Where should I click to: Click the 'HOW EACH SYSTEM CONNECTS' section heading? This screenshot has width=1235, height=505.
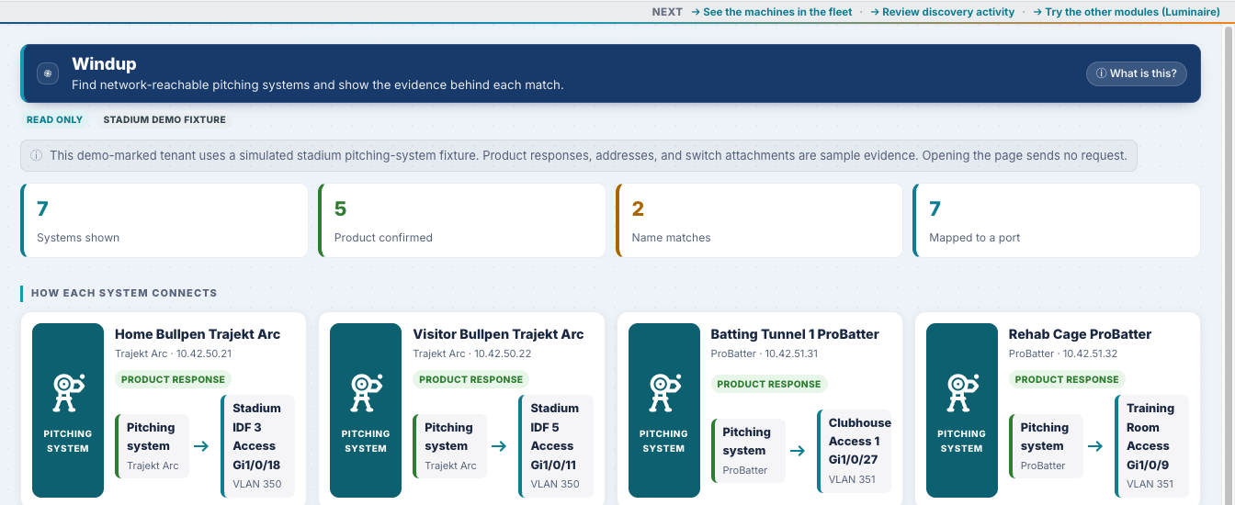tap(124, 293)
